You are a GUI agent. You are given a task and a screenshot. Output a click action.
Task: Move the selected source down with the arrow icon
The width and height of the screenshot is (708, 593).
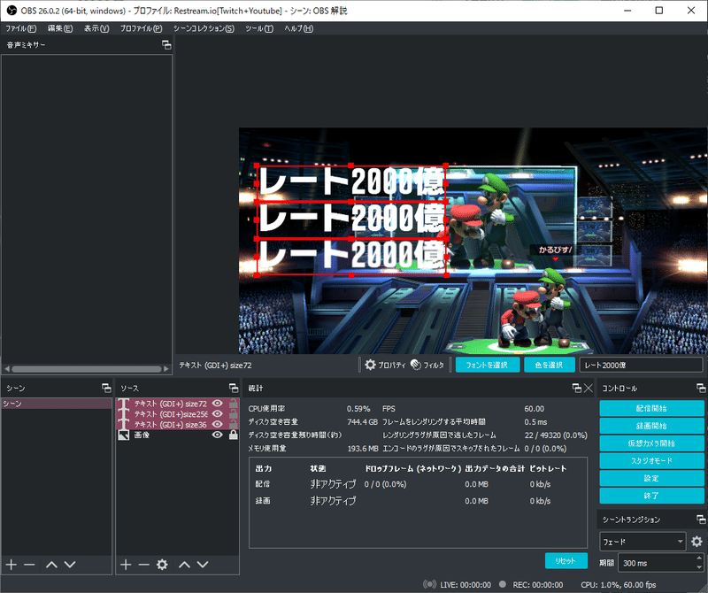202,565
